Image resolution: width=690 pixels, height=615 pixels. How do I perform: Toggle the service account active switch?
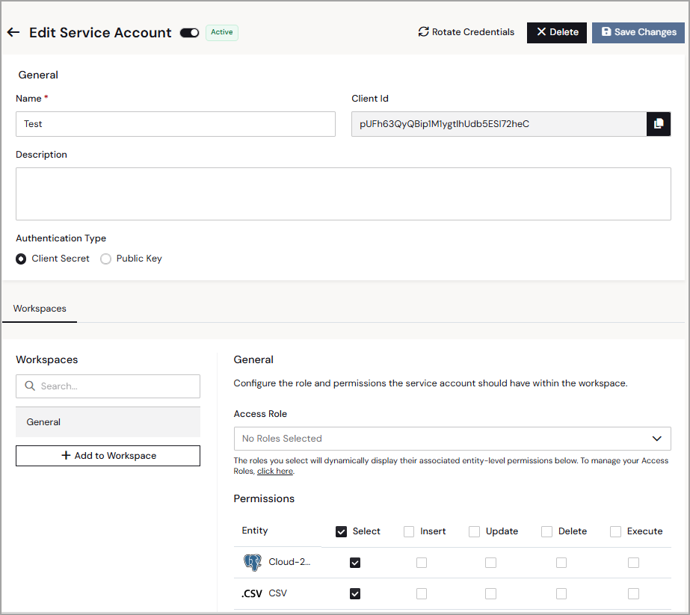point(190,33)
